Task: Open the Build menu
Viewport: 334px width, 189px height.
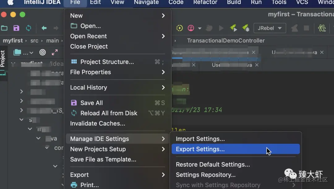Action: [234, 2]
